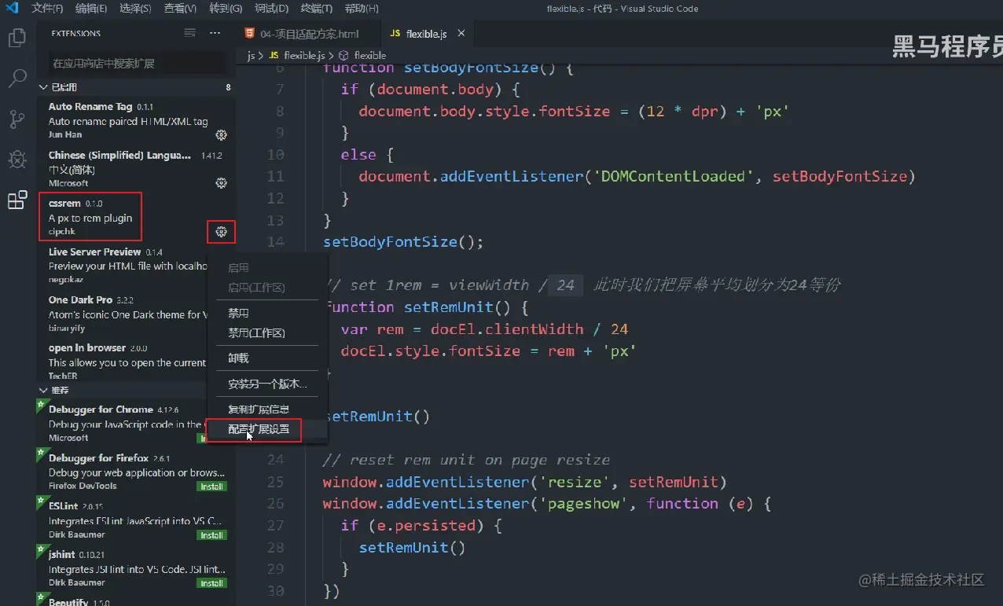Open the 转到(G) menu
The height and width of the screenshot is (606, 1003).
point(226,9)
